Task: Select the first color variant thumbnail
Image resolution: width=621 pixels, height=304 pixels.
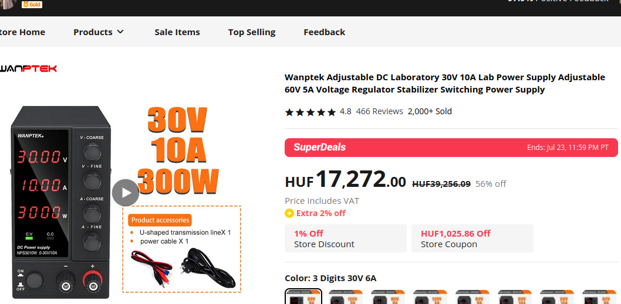Action: coord(303,296)
